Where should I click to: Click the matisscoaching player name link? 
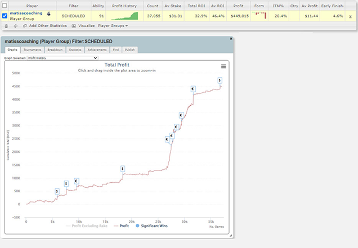(26, 13)
